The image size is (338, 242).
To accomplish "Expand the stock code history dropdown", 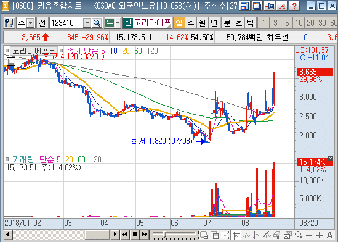I will 87,23.
